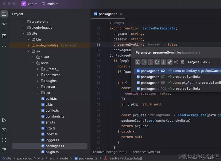This screenshot has width=221, height=161.
Task: Open the Commit tool window icon
Action: click(4, 24)
